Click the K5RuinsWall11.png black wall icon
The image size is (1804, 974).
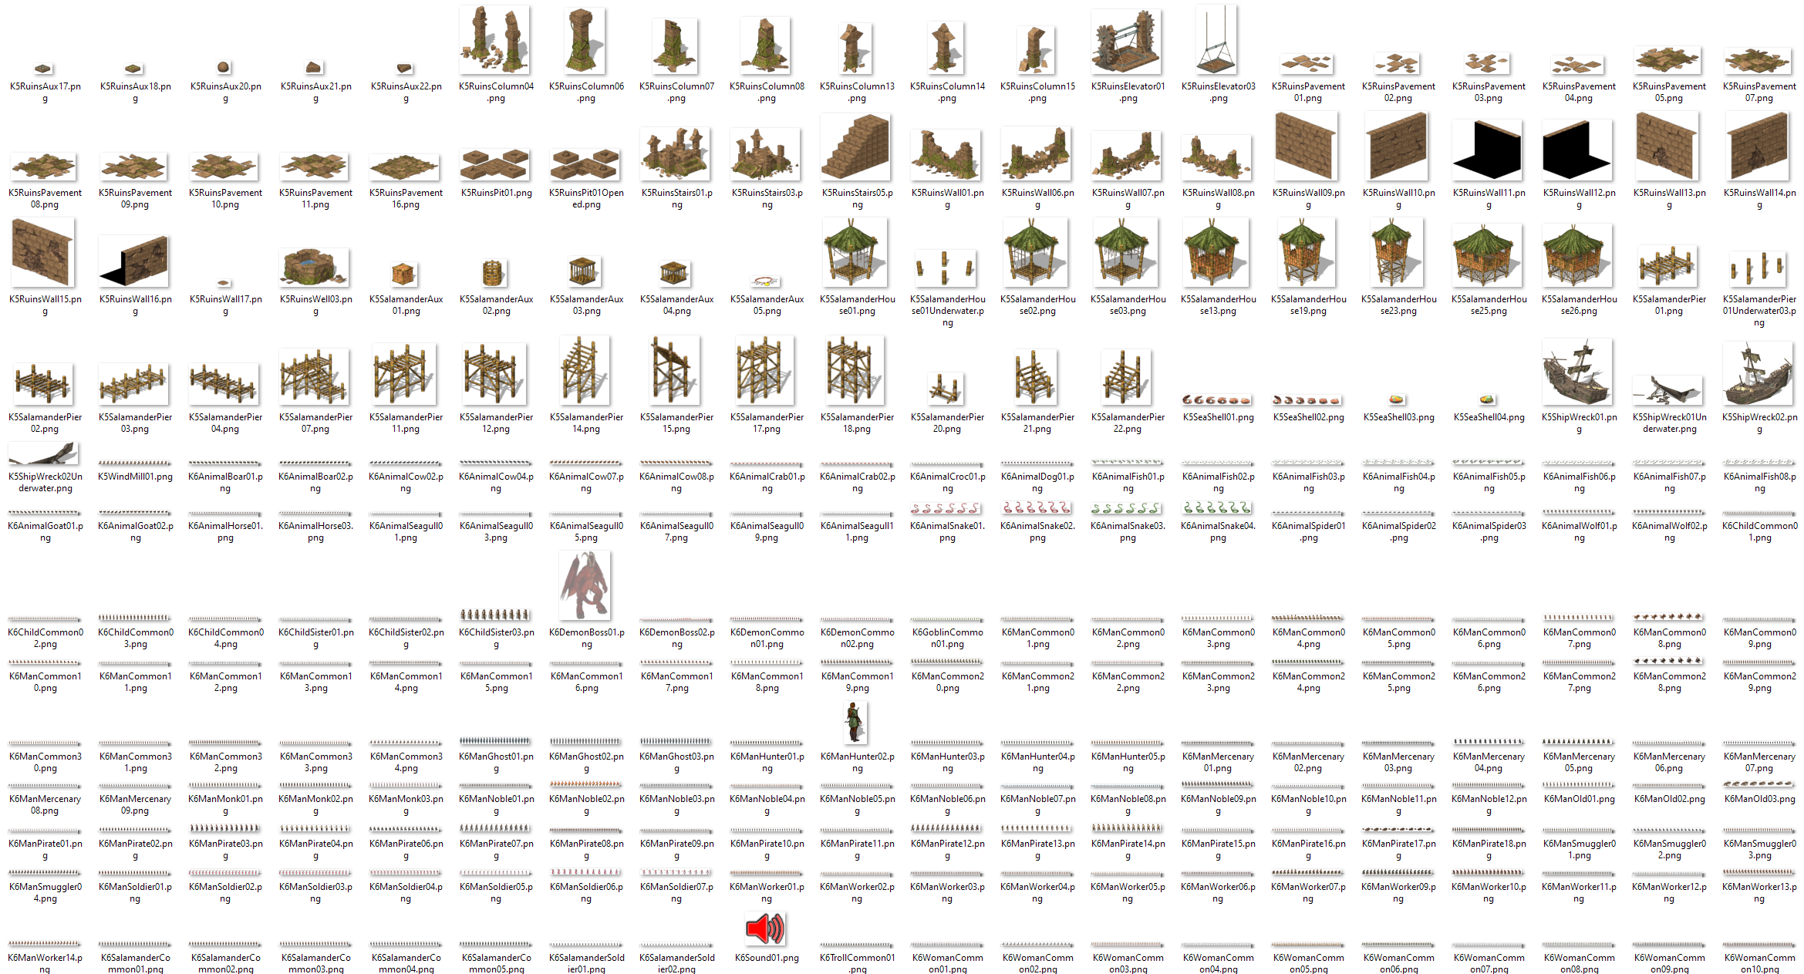pyautogui.click(x=1487, y=150)
